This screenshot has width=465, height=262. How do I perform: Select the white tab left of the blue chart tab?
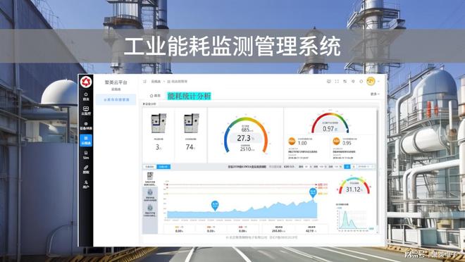149,167
